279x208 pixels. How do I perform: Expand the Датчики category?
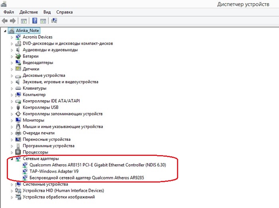[12, 69]
